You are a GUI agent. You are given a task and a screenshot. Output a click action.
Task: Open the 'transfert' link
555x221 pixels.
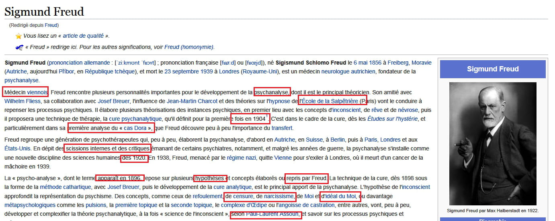click(282, 128)
